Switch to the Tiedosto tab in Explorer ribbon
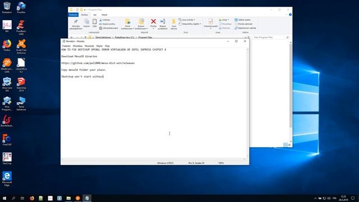Screen dimensions: 359x202 coord(73,15)
